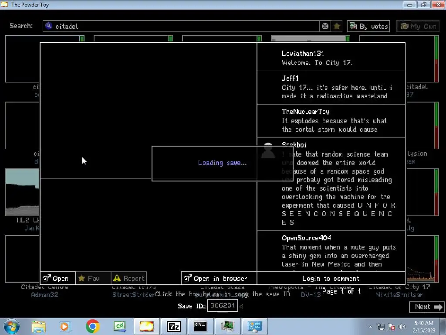Click the warning triangle icon on Report
Image resolution: width=446 pixels, height=335 pixels.
point(117,278)
